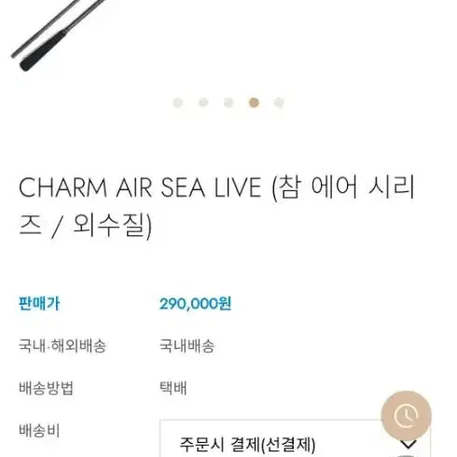This screenshot has width=457, height=457.
Task: Click the 판매가 label
Action: (39, 304)
